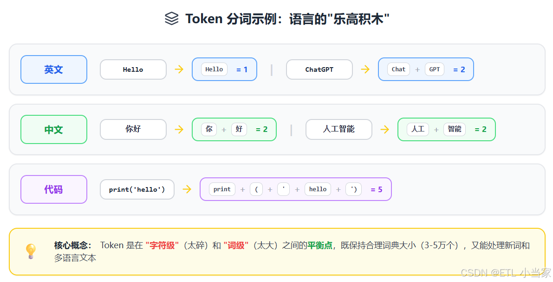This screenshot has width=553, height=282.
Task: Expand the Chinese example row
Action: (x=277, y=130)
